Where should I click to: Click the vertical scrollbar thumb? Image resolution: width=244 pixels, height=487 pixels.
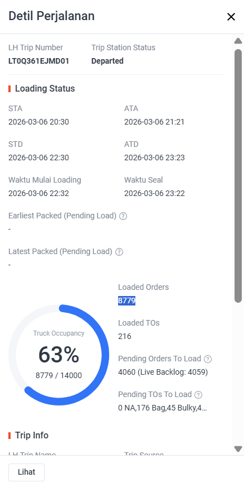pyautogui.click(x=238, y=176)
